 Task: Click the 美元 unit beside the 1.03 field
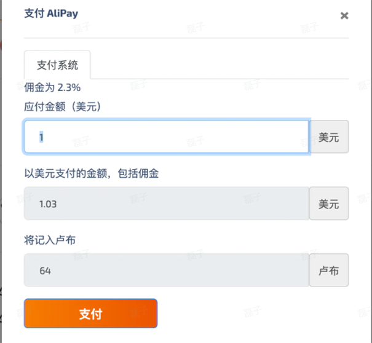pos(328,203)
